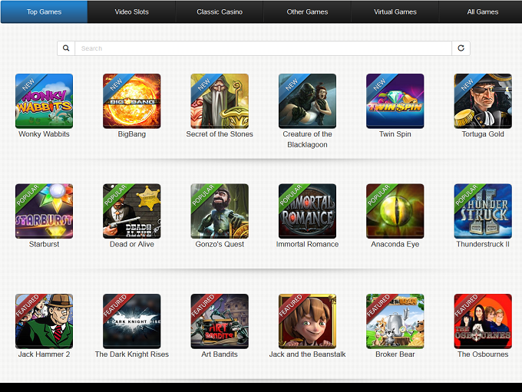The height and width of the screenshot is (392, 522).
Task: Switch to Classic Casino tab
Action: tap(220, 12)
